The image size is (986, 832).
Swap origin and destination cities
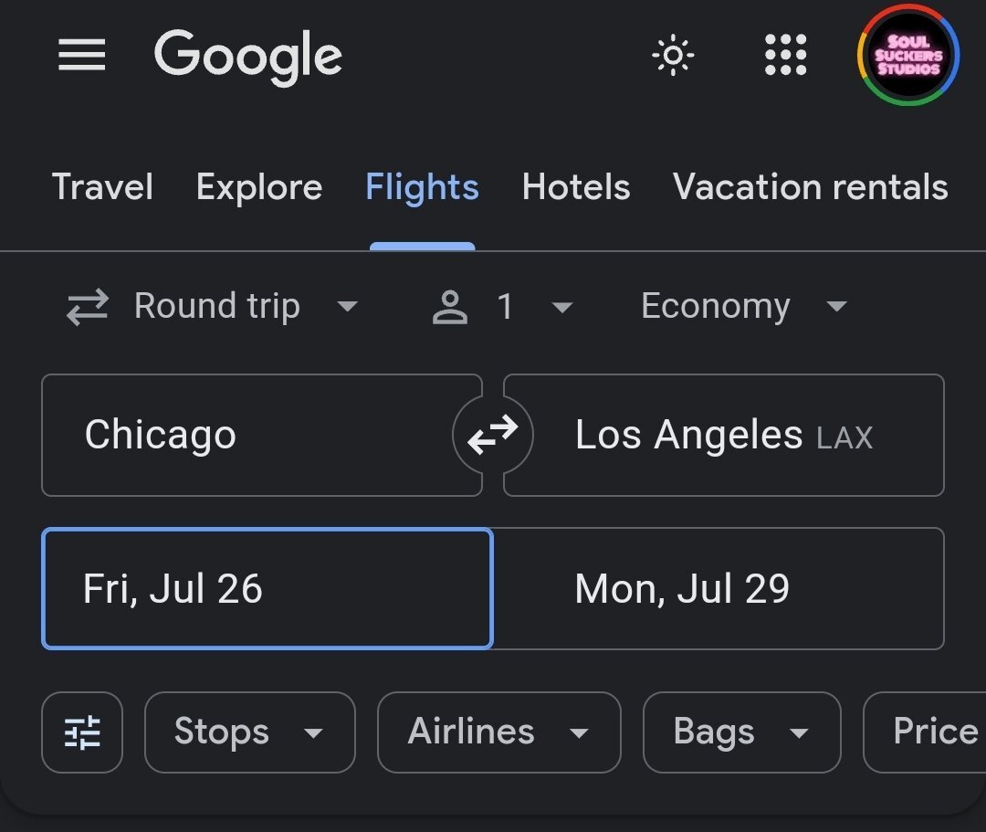493,436
